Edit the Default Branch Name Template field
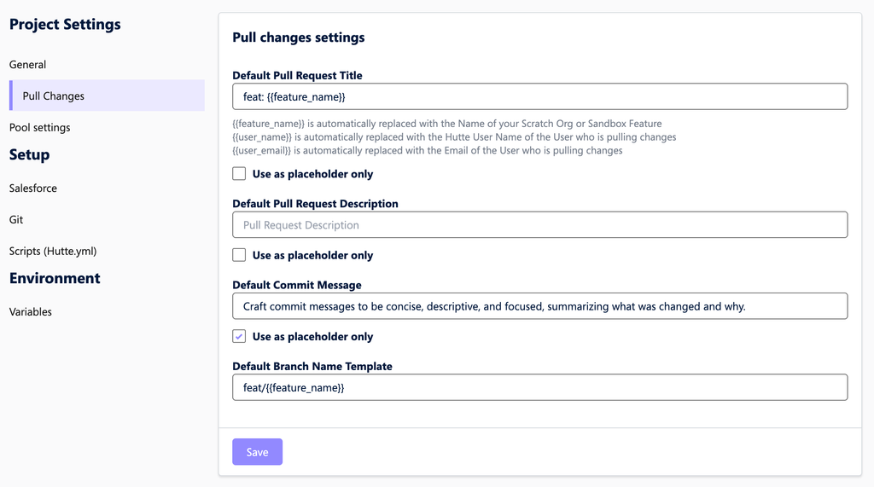This screenshot has height=487, width=874. click(x=539, y=387)
